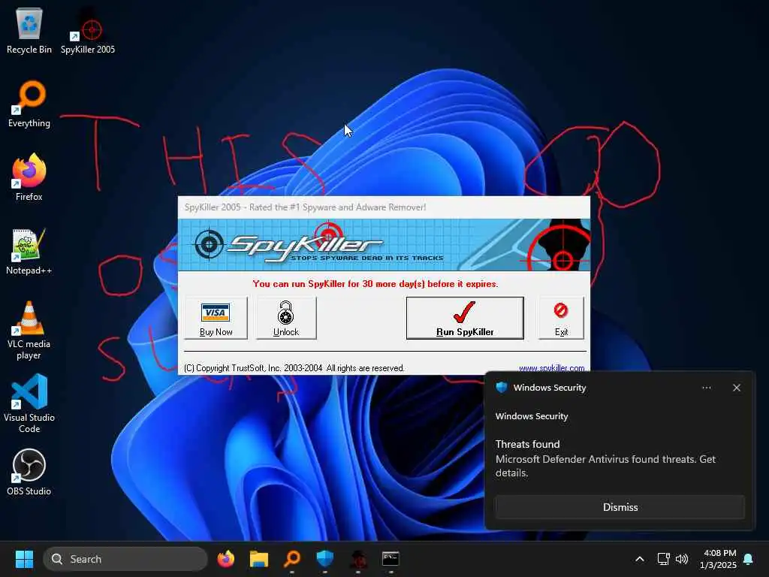
Task: Open the clock showing 4:08 PM
Action: 719,559
